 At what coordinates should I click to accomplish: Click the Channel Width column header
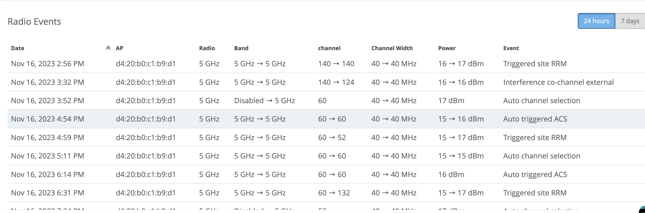[x=392, y=48]
